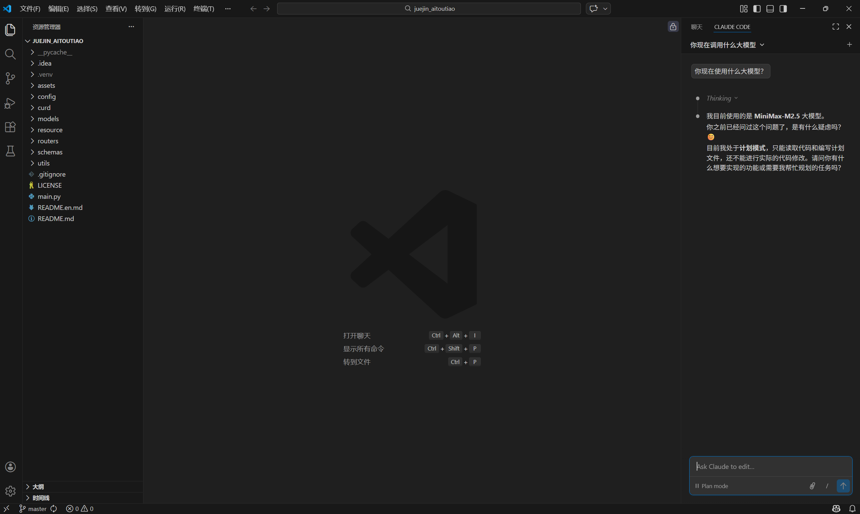The height and width of the screenshot is (514, 860).
Task: Open the conversation title dropdown 你现在调用什么大模型
Action: click(x=727, y=45)
